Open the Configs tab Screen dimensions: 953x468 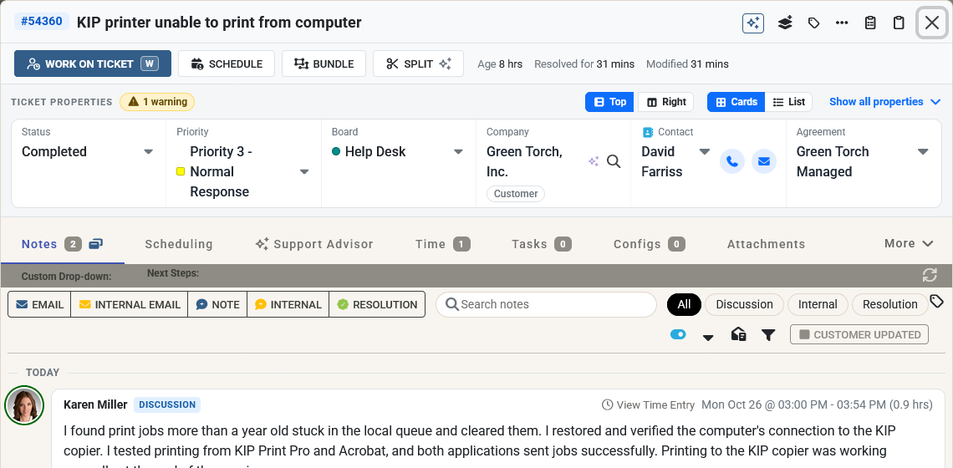pyautogui.click(x=649, y=244)
